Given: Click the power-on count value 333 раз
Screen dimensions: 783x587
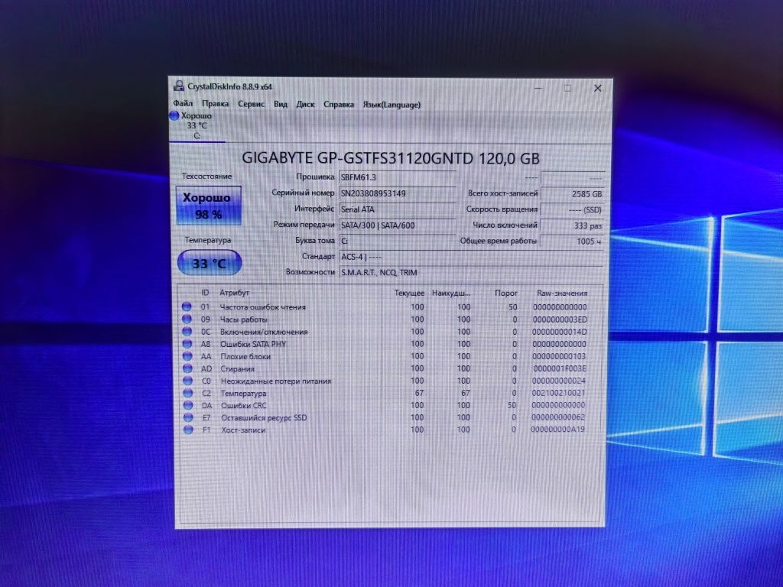Looking at the screenshot, I should click(x=572, y=225).
